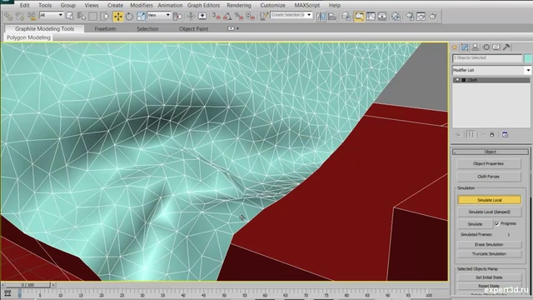Screen dimensions: 533x300
Task: Open ribbon options dropdown arrow
Action: (237, 28)
